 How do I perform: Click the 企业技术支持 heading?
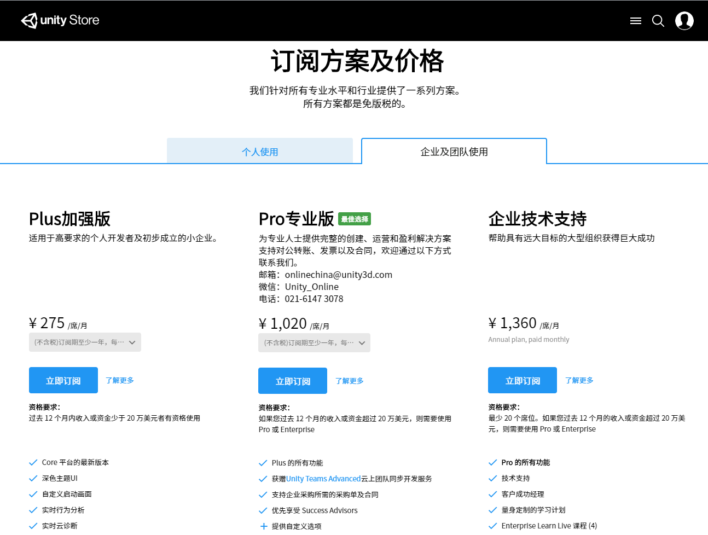pyautogui.click(x=537, y=219)
